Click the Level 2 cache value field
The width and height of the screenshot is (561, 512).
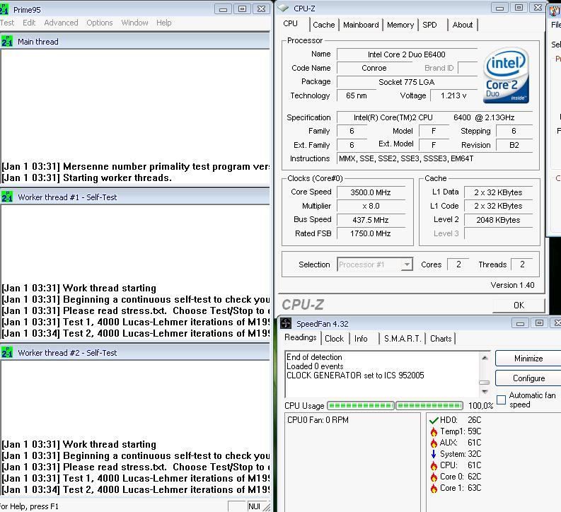pos(498,220)
